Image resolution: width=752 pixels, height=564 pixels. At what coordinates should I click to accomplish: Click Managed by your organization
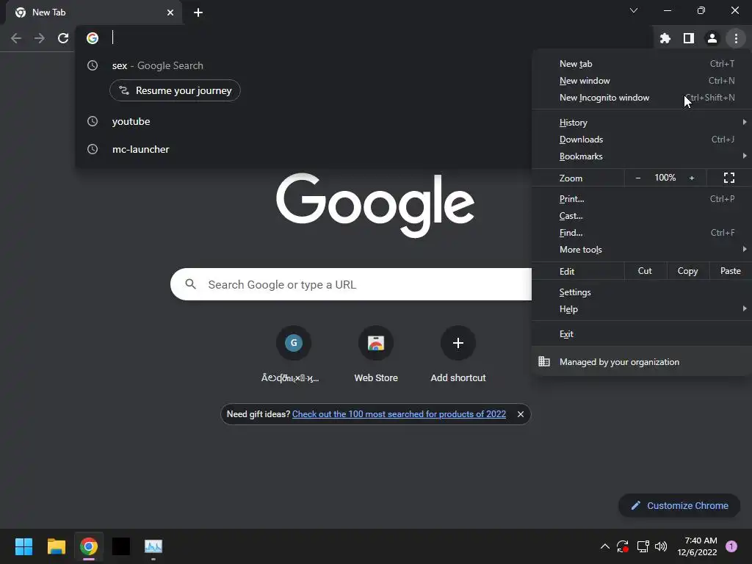coord(642,362)
